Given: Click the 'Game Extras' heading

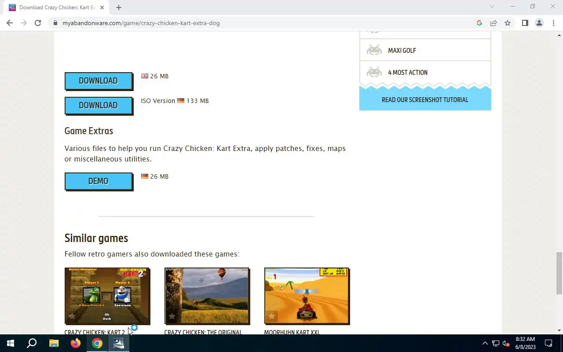Looking at the screenshot, I should tap(89, 131).
